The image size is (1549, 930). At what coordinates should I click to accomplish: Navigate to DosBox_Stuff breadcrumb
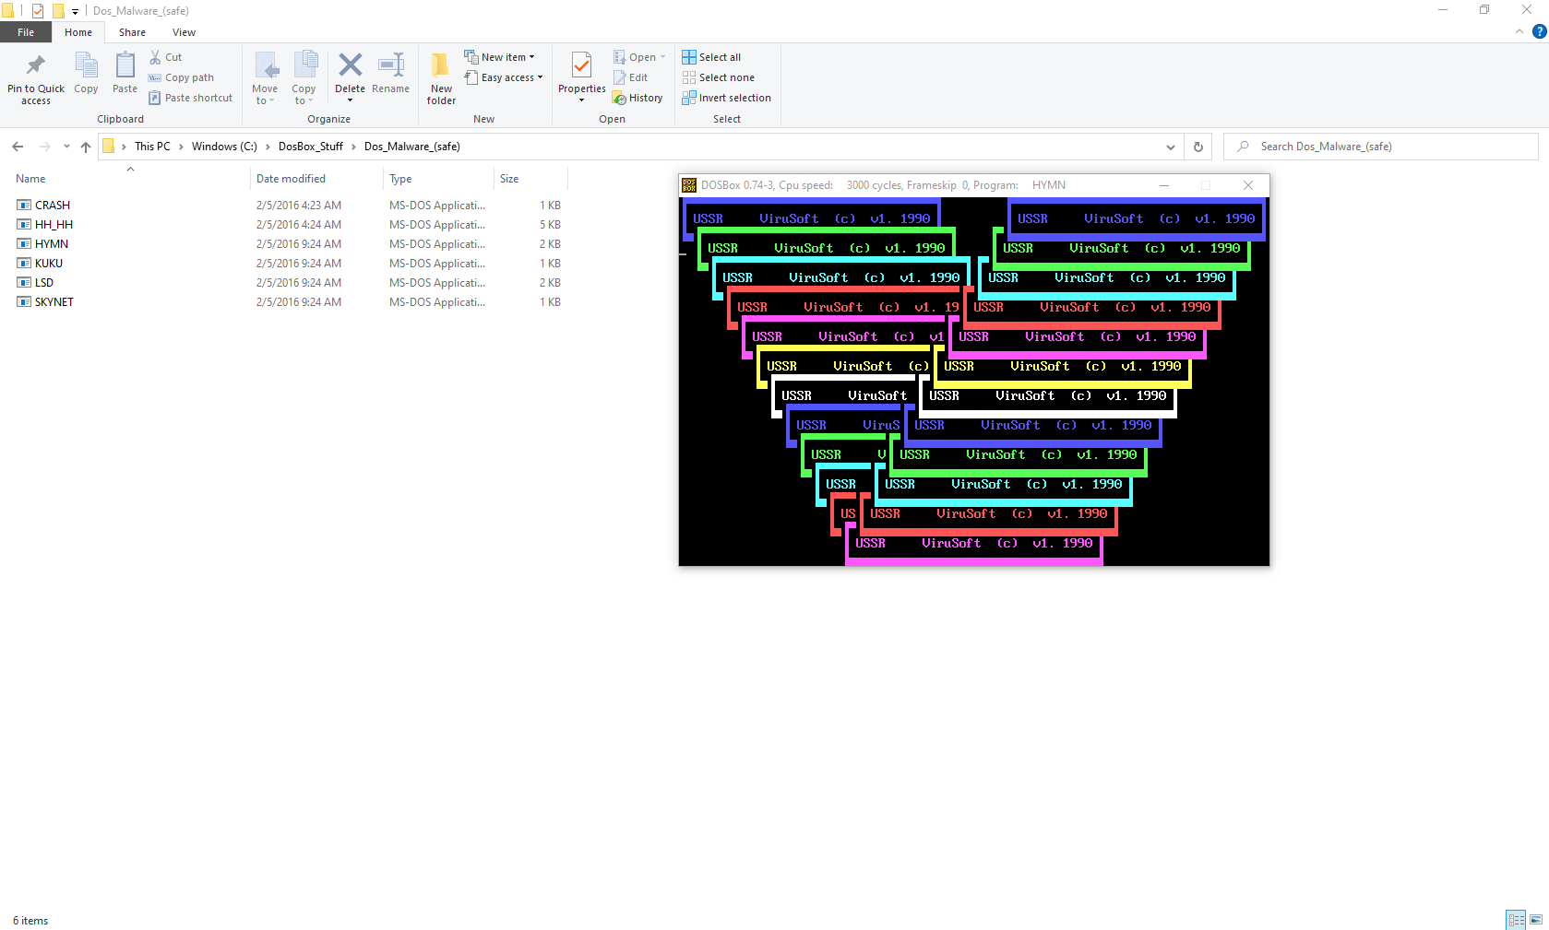point(311,147)
